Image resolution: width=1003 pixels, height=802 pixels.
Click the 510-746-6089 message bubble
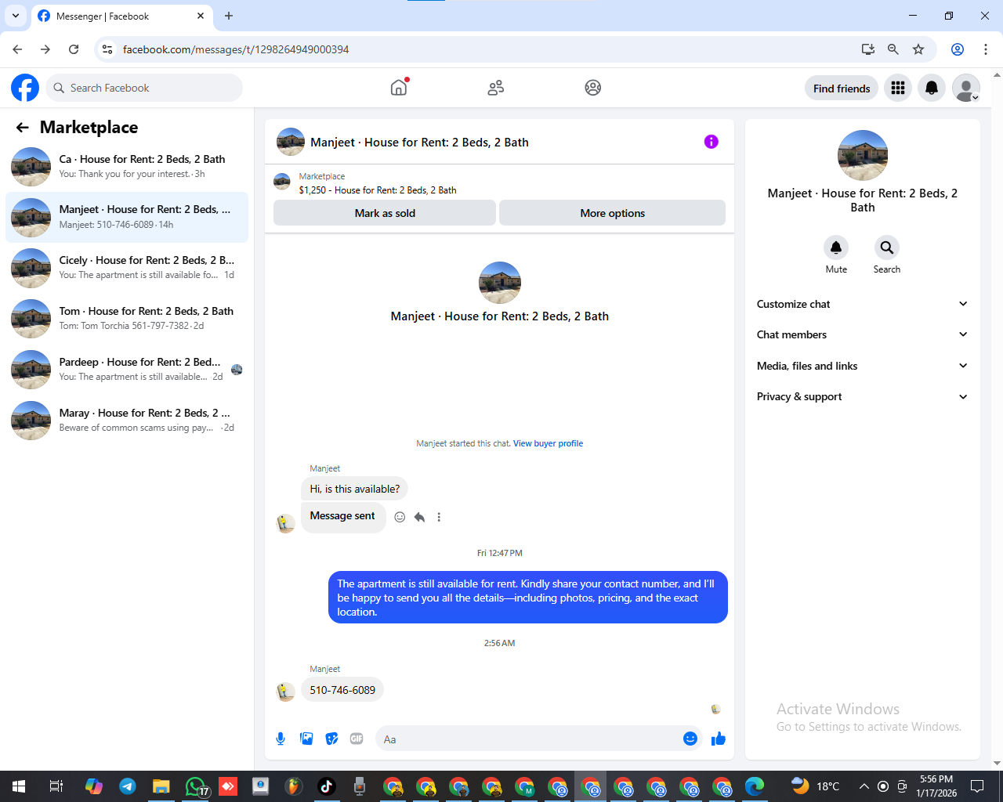pyautogui.click(x=342, y=690)
